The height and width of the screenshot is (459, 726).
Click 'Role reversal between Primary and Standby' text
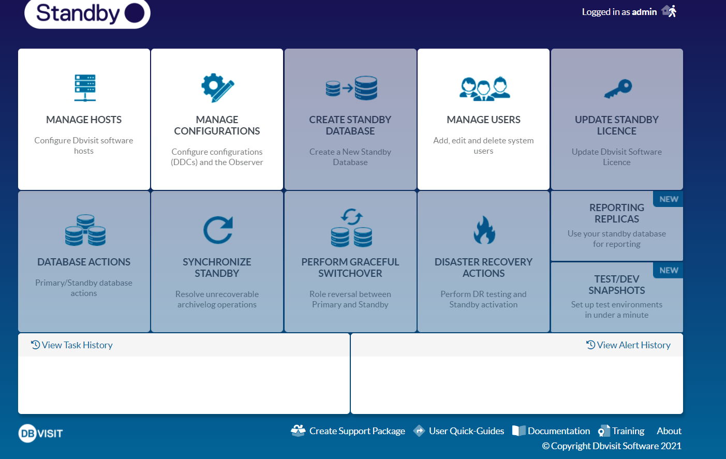pos(350,299)
